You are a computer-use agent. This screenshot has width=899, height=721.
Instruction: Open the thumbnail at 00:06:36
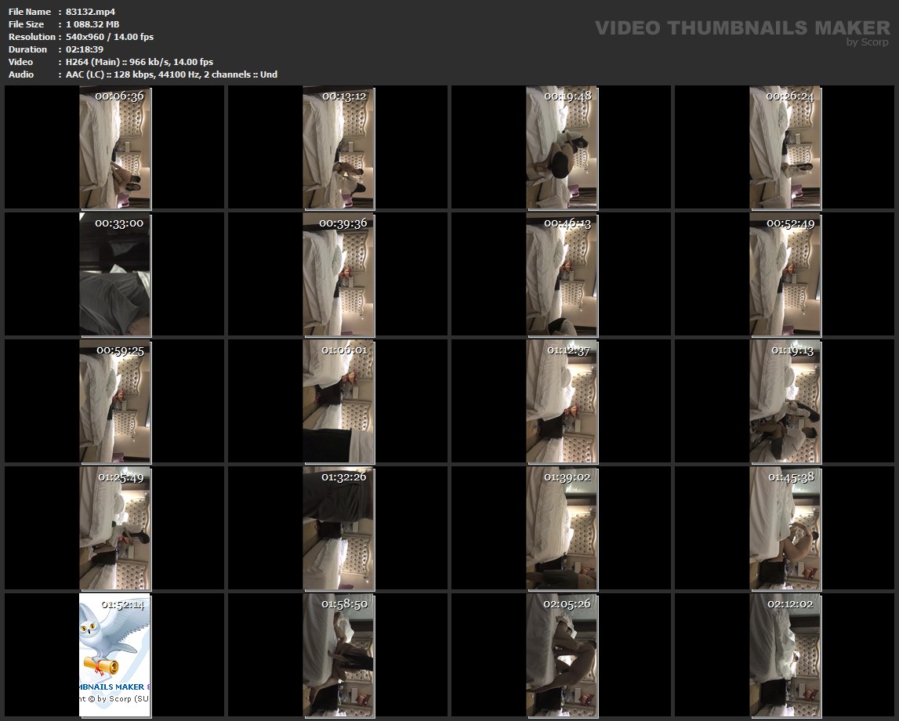click(x=115, y=147)
